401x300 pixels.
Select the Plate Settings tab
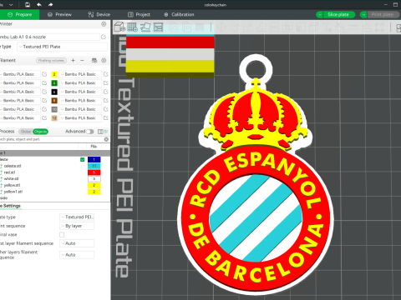point(11,206)
